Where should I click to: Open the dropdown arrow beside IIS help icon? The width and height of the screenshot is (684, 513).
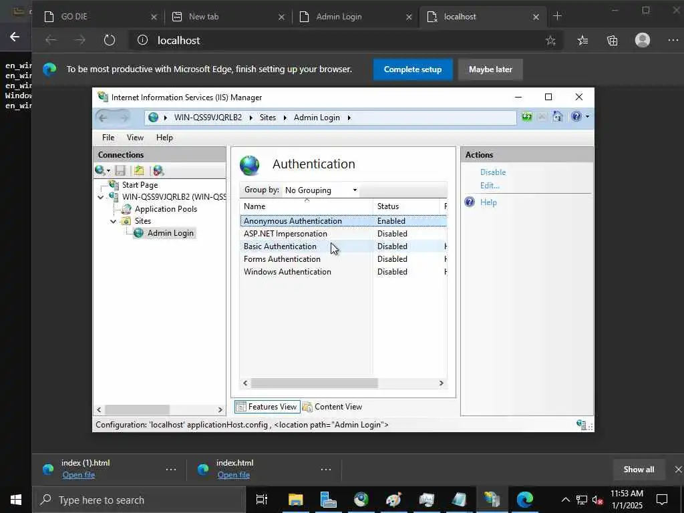click(587, 116)
